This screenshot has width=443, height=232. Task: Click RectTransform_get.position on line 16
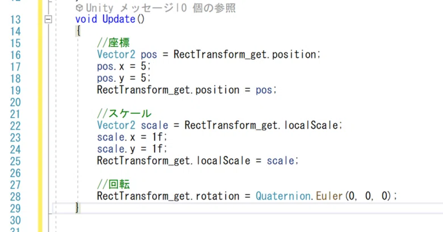(245, 55)
